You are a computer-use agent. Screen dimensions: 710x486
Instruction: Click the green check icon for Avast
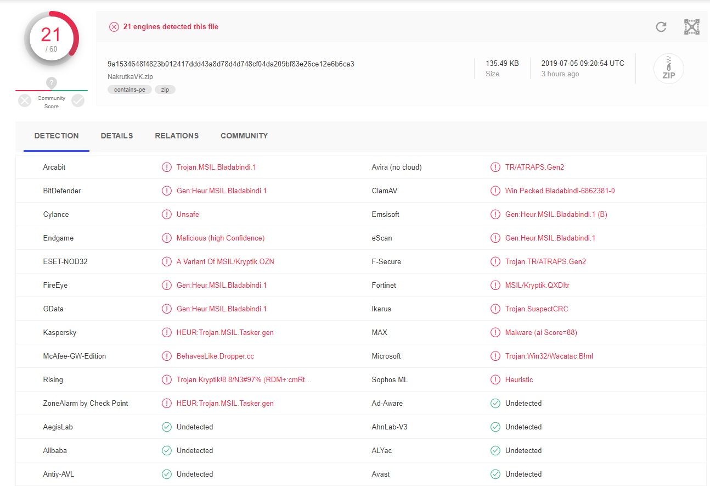click(495, 474)
